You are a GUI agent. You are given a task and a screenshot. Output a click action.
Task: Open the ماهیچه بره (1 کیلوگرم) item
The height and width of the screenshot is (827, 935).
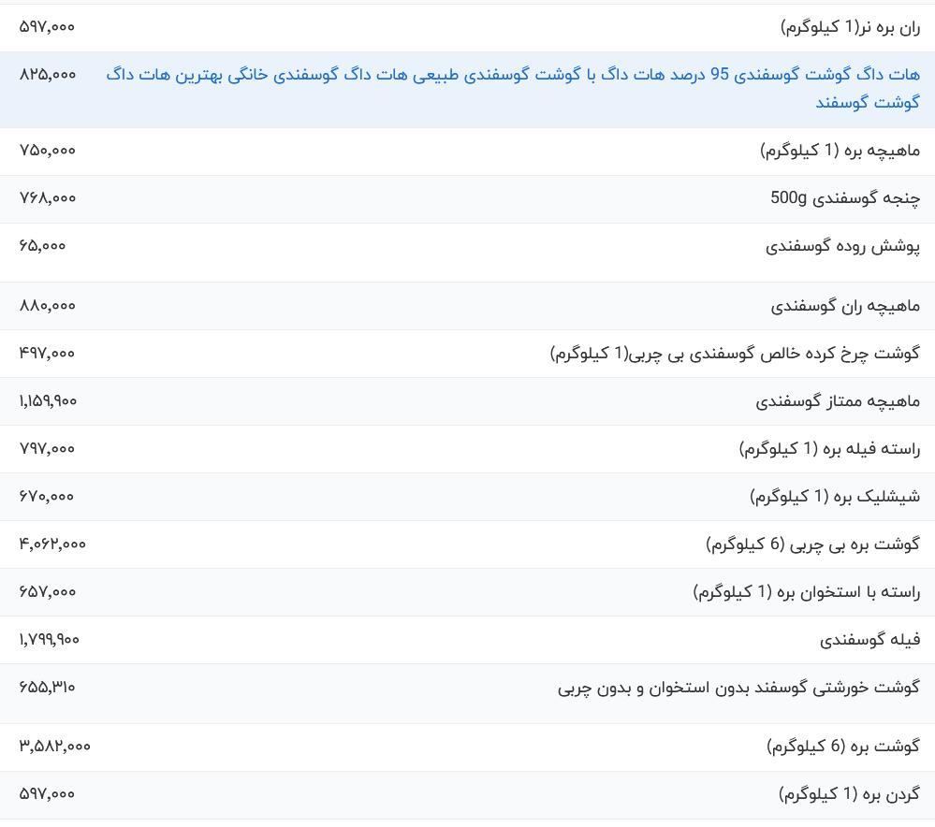click(840, 151)
